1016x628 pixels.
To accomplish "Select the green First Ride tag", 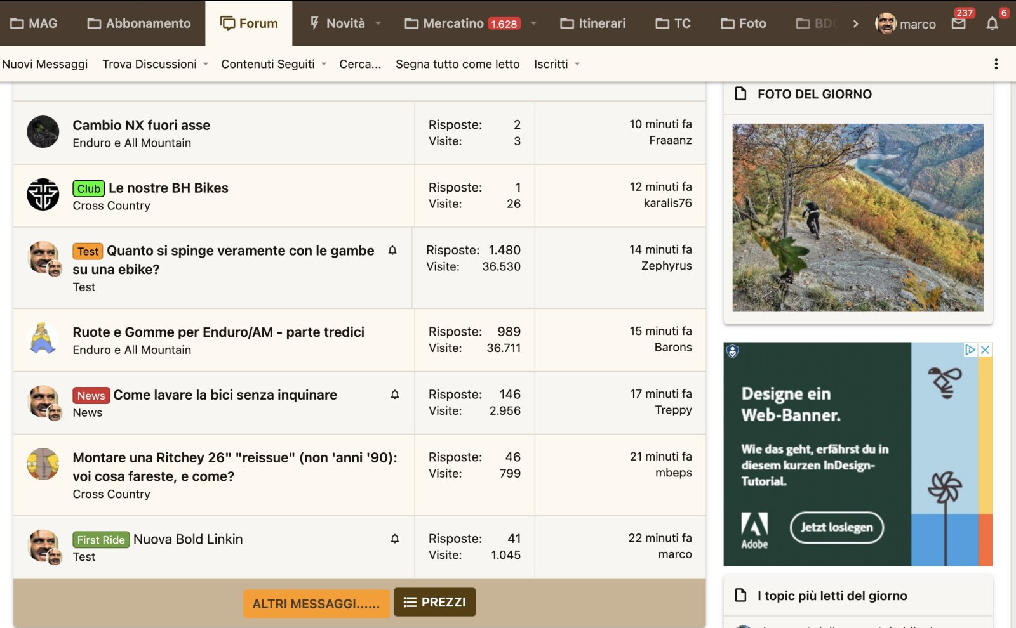I will pyautogui.click(x=101, y=540).
